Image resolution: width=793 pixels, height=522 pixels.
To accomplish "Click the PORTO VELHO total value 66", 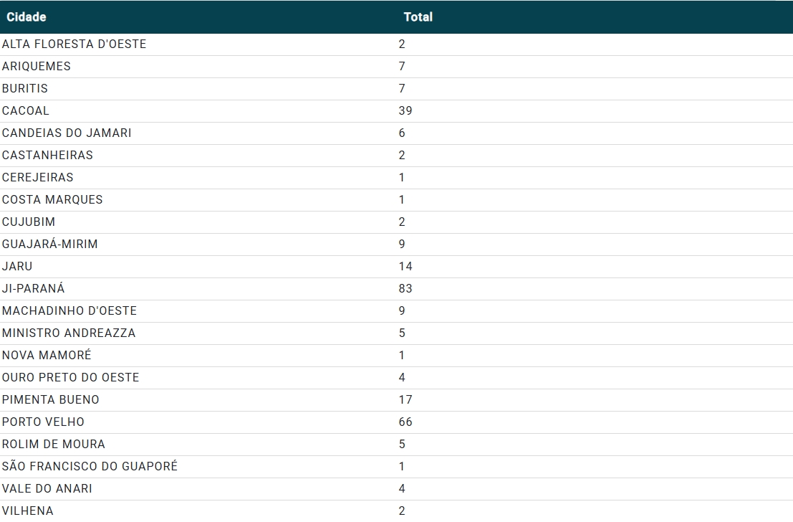I will click(x=405, y=422).
